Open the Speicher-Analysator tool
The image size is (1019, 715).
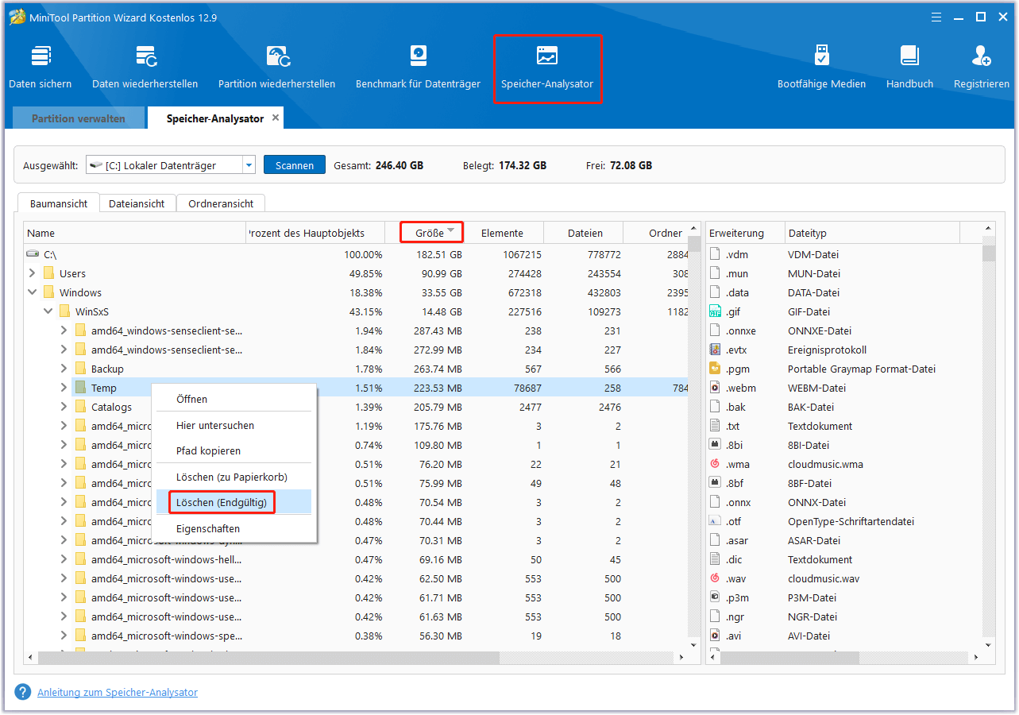[547, 68]
